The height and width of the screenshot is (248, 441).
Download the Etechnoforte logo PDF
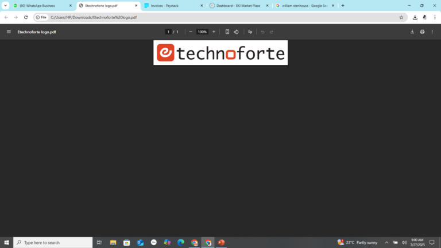pyautogui.click(x=412, y=32)
